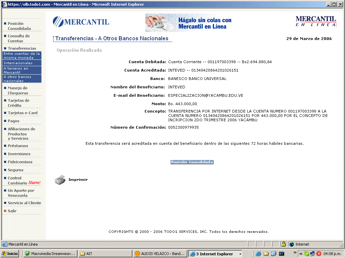The height and width of the screenshot is (258, 345).
Task: Click the Posición Consolidada button
Action: click(x=192, y=162)
